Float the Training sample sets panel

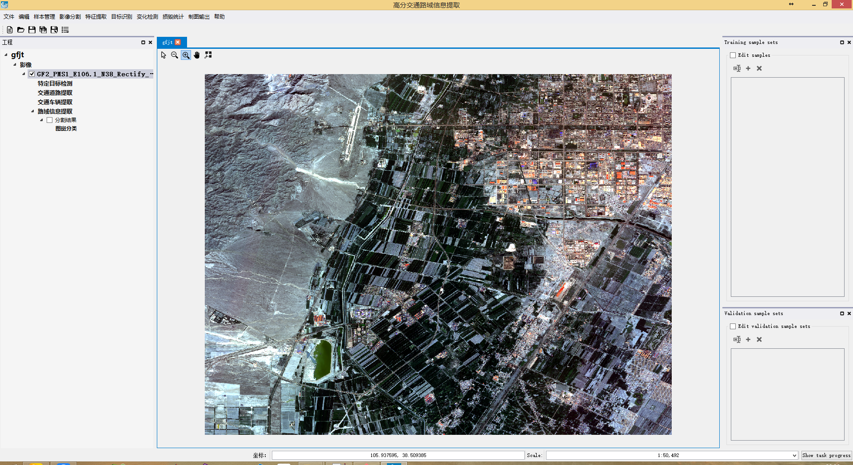point(842,43)
